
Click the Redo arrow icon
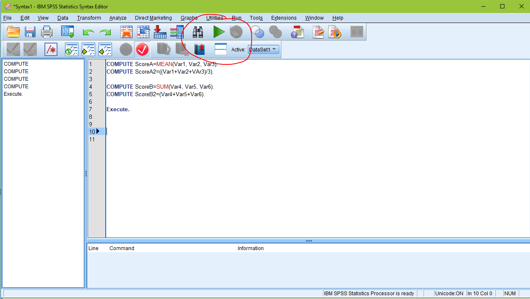(105, 32)
